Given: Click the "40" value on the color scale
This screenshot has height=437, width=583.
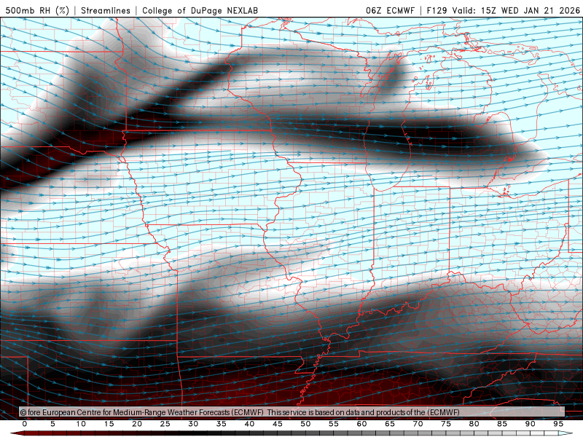Looking at the screenshot, I should pyautogui.click(x=249, y=424).
